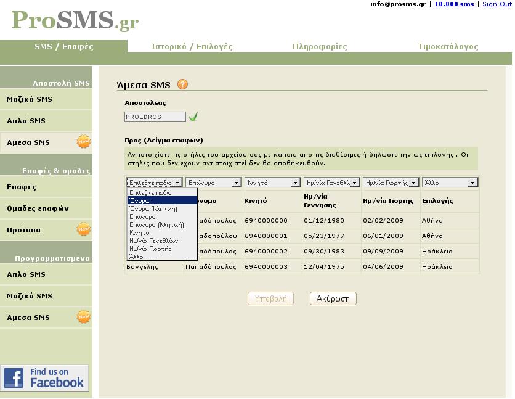Click the cell 6940000002
This screenshot has width=515, height=399.
266,252
